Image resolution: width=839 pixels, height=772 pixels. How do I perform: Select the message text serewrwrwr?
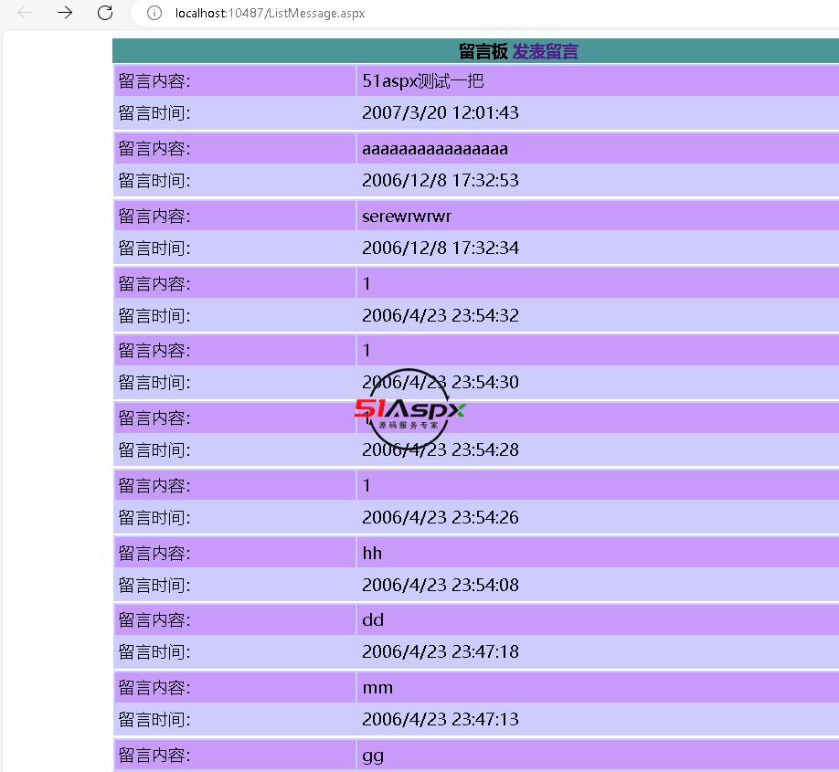[407, 217]
